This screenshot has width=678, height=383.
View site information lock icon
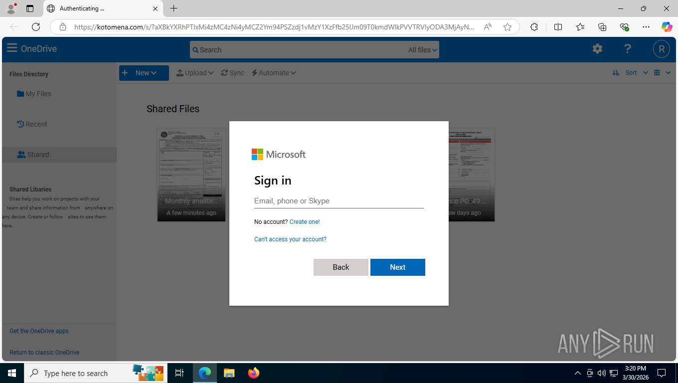coord(63,27)
